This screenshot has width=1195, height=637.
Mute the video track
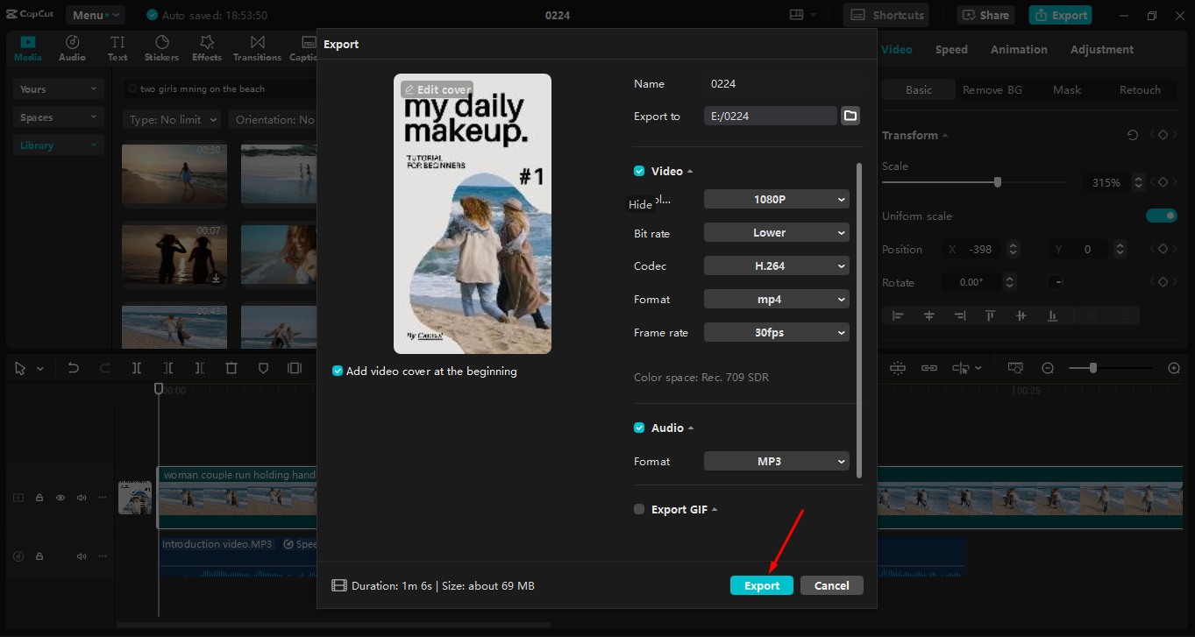pos(82,498)
